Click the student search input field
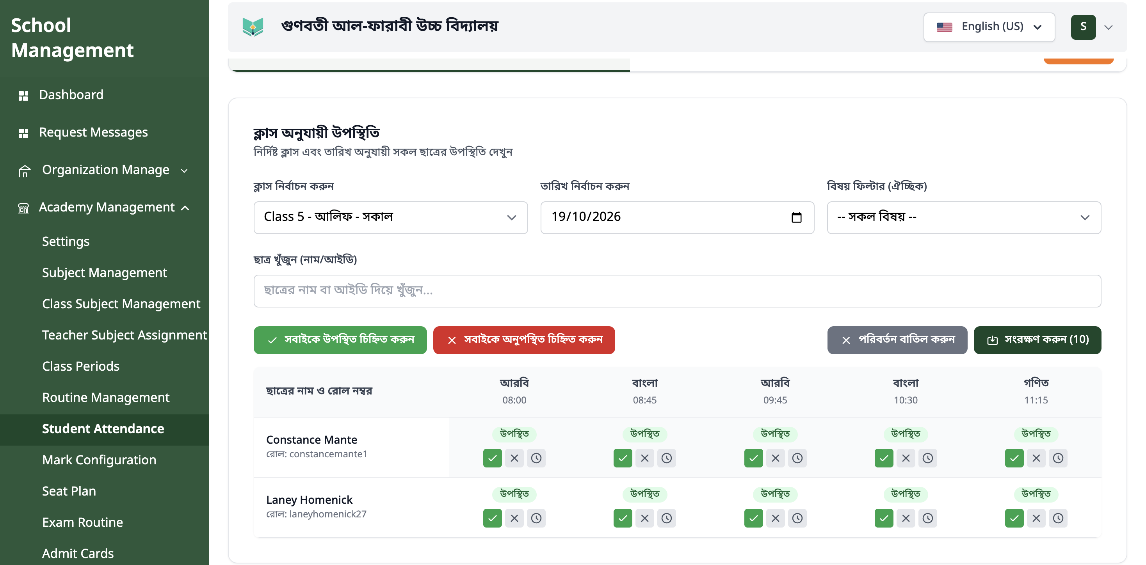Viewport: 1146px width, 565px height. tap(677, 291)
